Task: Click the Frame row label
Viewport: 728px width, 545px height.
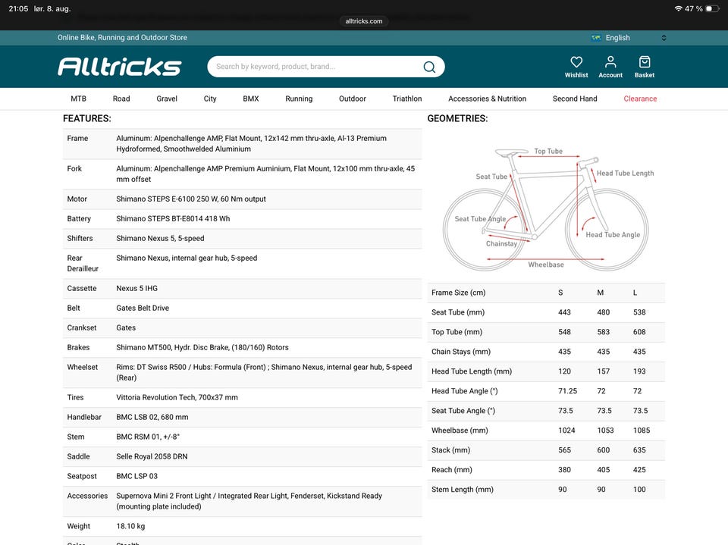Action: click(77, 139)
